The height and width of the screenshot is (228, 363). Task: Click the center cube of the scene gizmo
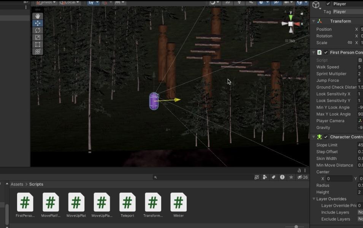pyautogui.click(x=290, y=24)
